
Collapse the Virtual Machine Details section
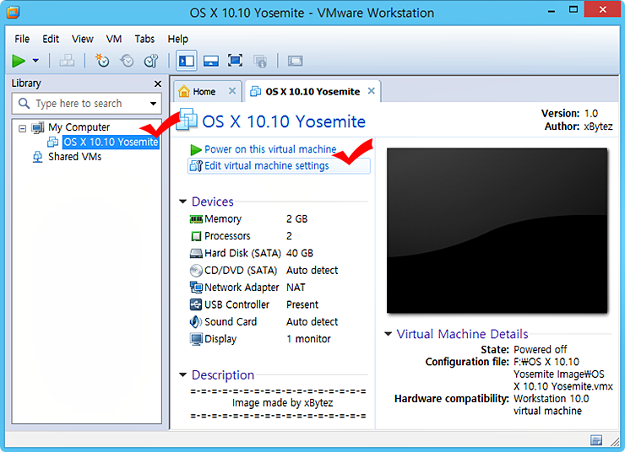point(388,333)
